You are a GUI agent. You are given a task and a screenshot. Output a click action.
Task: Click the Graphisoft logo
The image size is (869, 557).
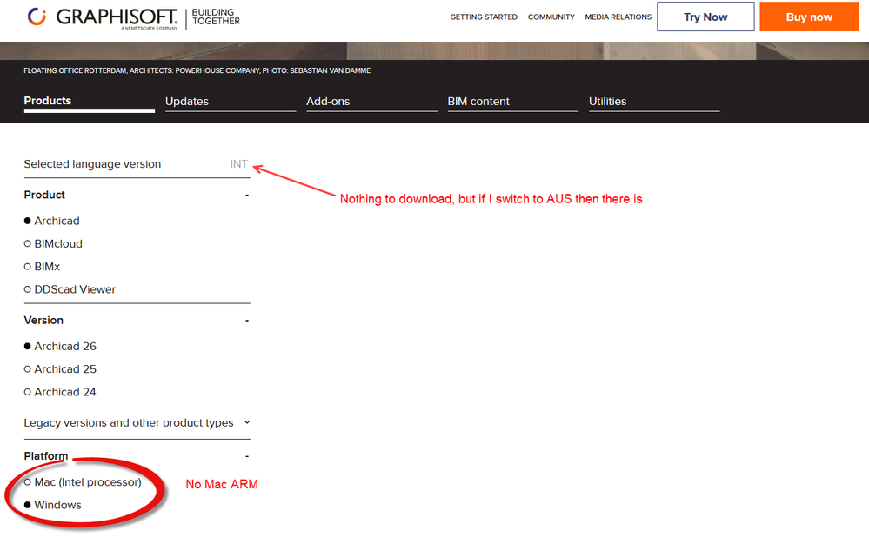point(104,17)
